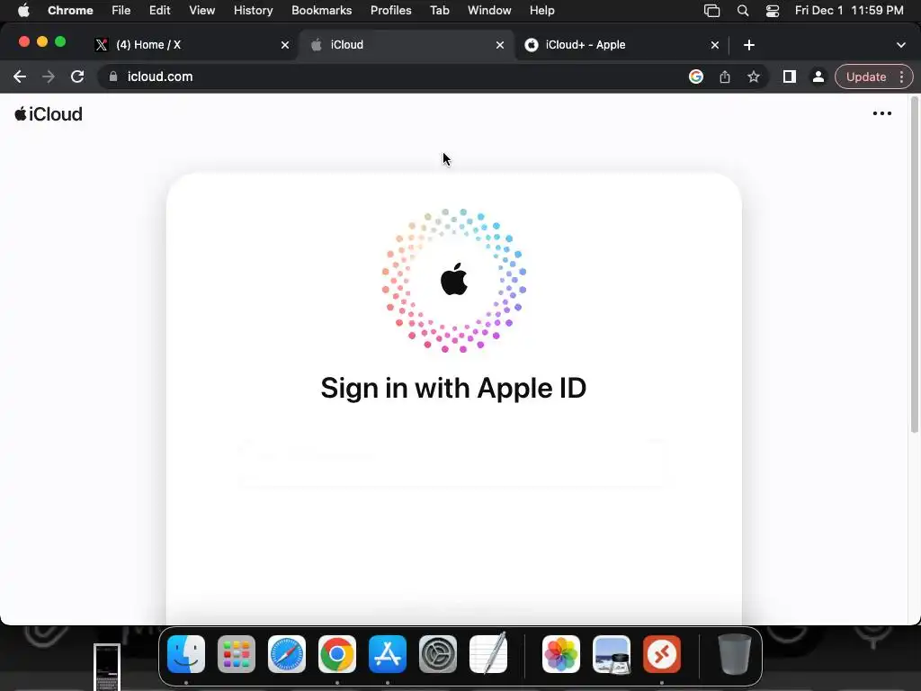Open Control Center from menu bar
The height and width of the screenshot is (691, 921).
(773, 11)
